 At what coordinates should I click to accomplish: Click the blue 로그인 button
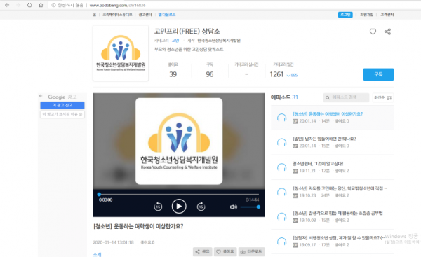click(x=345, y=15)
